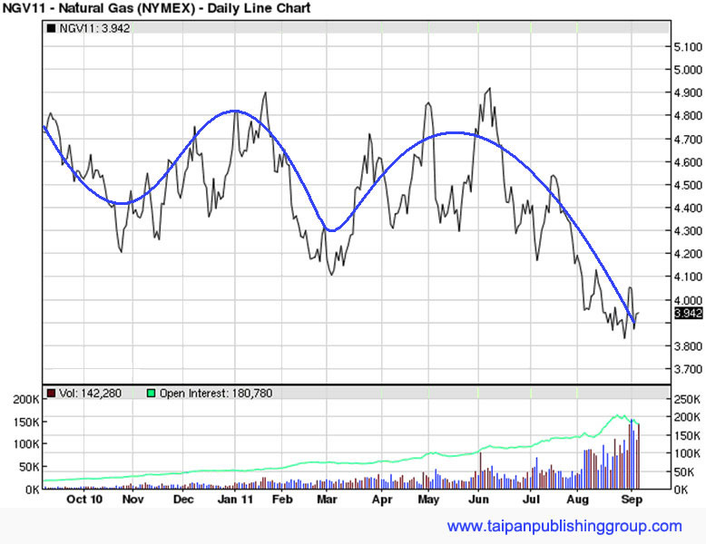Click the 'Jan 11' x-axis label

coord(235,500)
